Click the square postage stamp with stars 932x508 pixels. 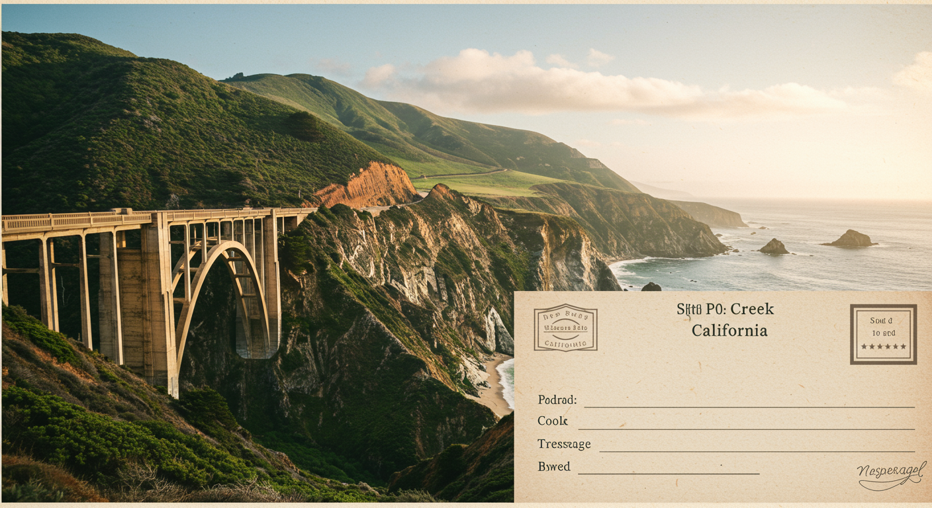[x=883, y=334]
